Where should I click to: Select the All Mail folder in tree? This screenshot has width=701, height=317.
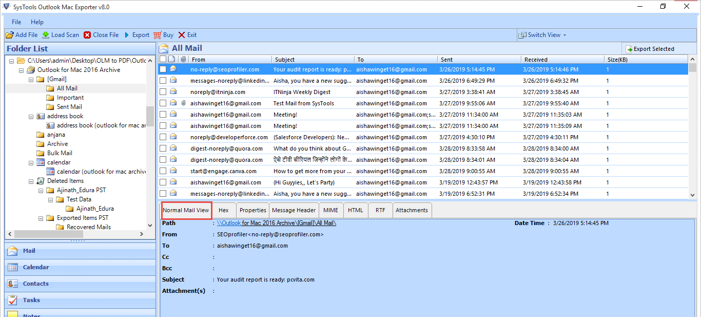tap(67, 88)
